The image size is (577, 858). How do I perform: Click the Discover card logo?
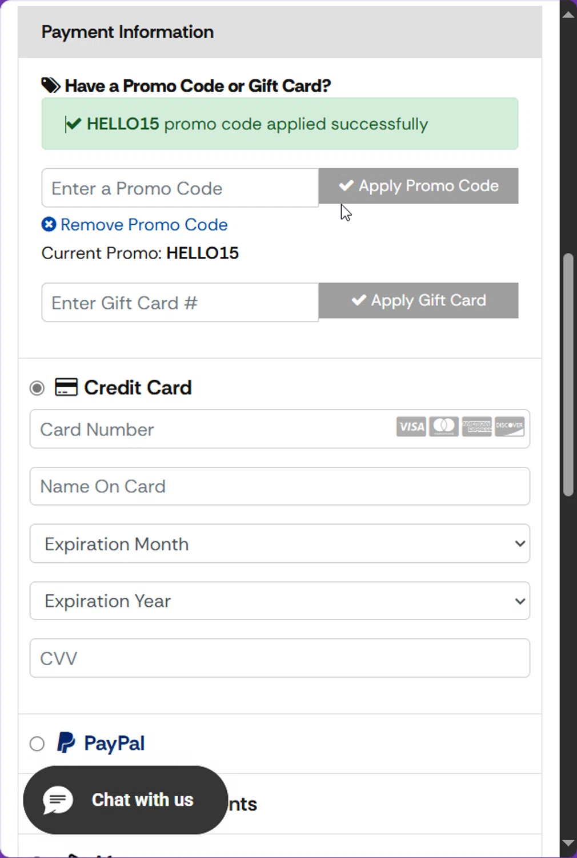pyautogui.click(x=509, y=427)
